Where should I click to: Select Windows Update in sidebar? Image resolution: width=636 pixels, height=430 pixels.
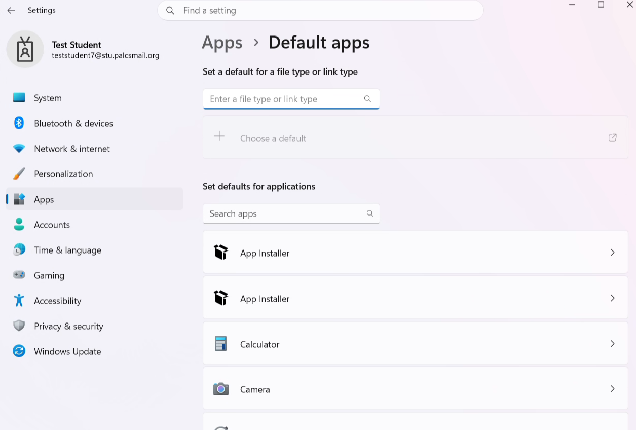coord(94,351)
